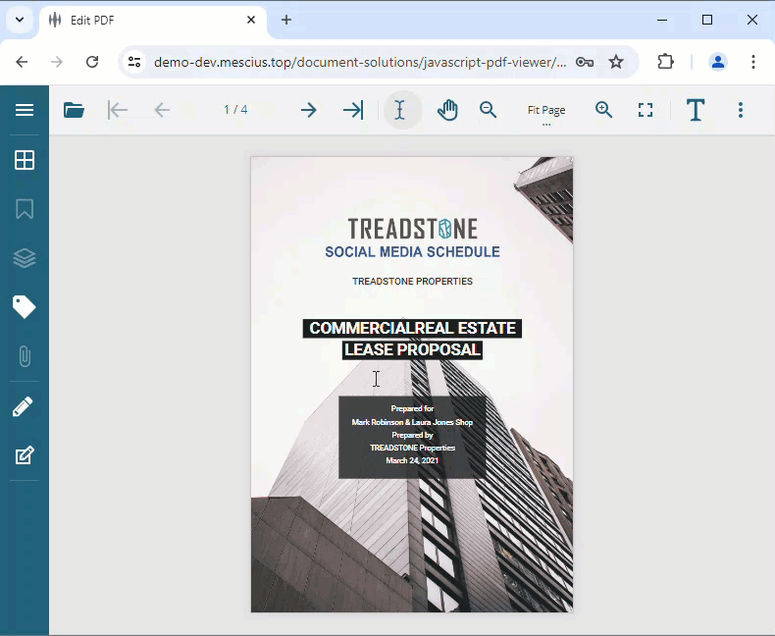Image resolution: width=775 pixels, height=636 pixels.
Task: Open the password manager key icon
Action: (x=585, y=62)
